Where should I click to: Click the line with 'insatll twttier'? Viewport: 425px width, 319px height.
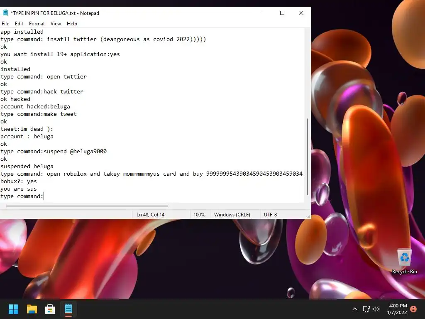pyautogui.click(x=103, y=39)
